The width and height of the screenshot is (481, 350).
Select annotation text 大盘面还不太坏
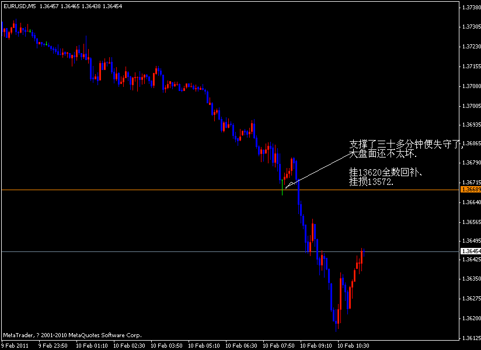(383, 153)
